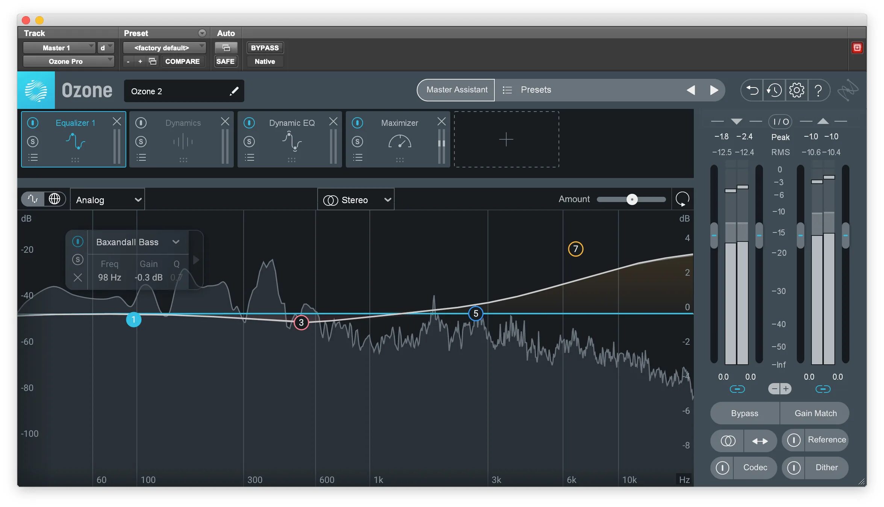884x507 pixels.
Task: Remove the Dynamics module
Action: (225, 121)
